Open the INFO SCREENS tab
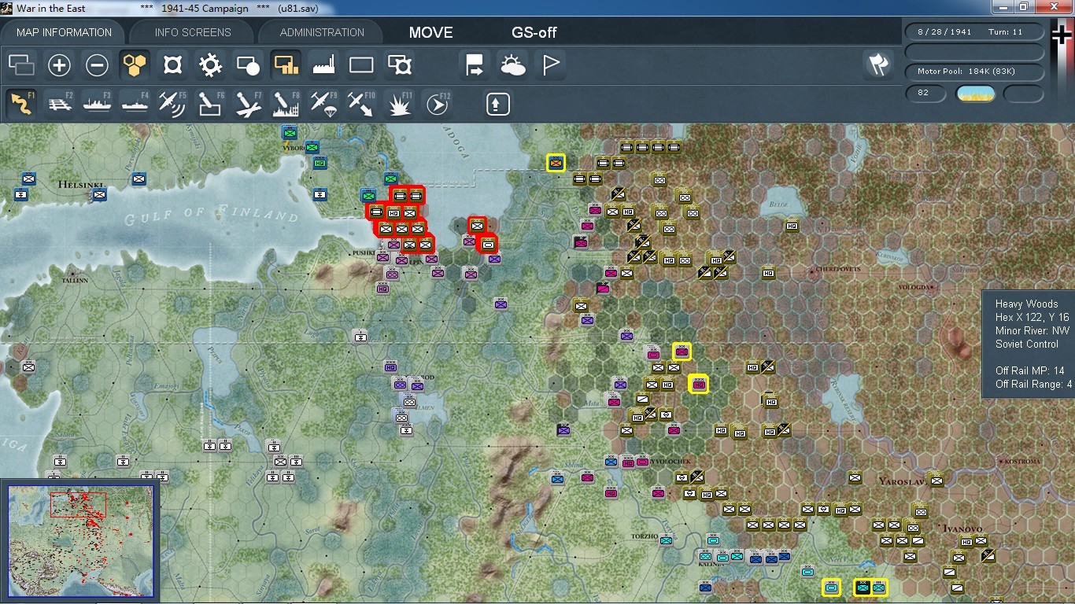 click(193, 32)
